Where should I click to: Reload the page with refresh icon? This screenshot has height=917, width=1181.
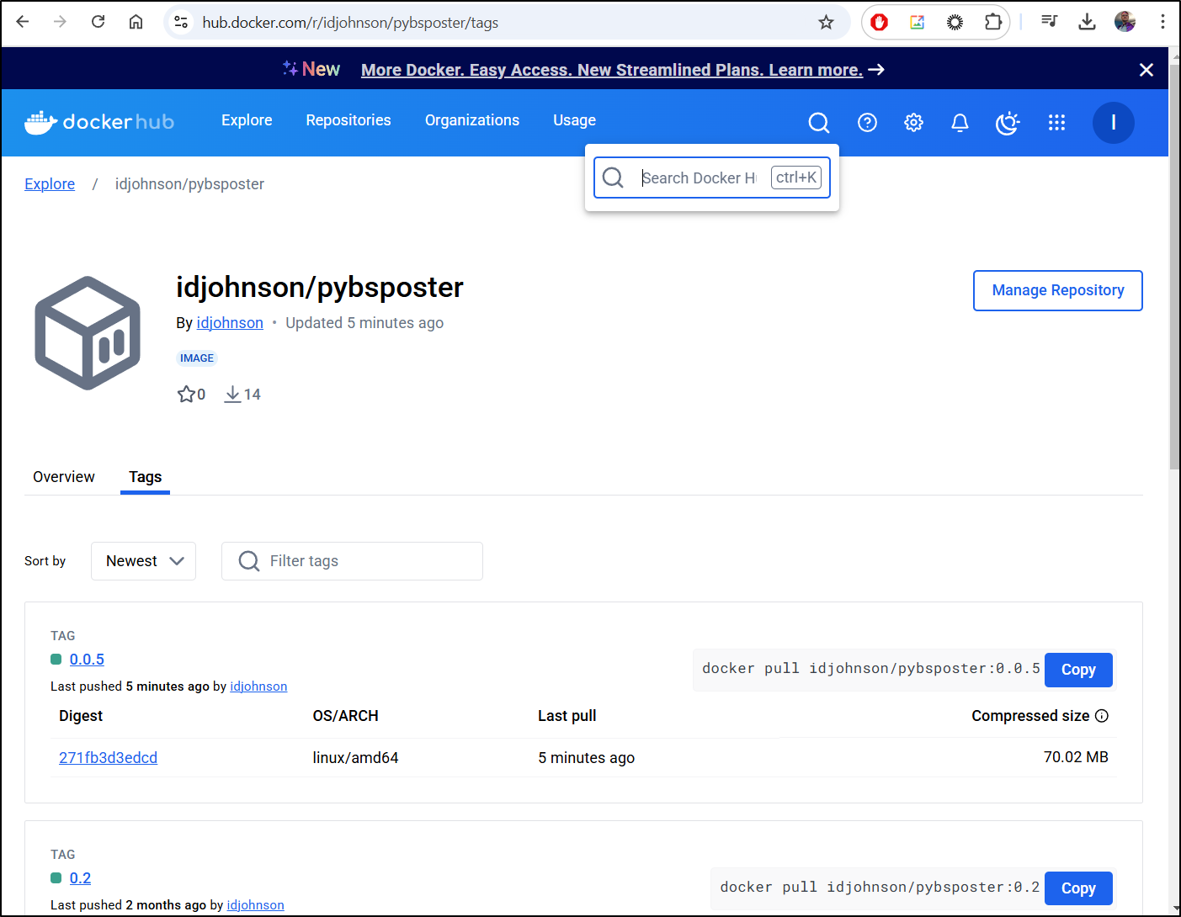point(98,22)
